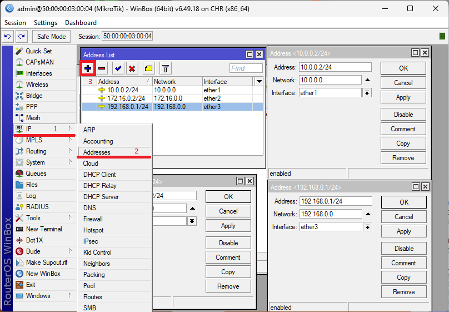Click the red minus Remove icon
The height and width of the screenshot is (312, 449).
pyautogui.click(x=102, y=68)
